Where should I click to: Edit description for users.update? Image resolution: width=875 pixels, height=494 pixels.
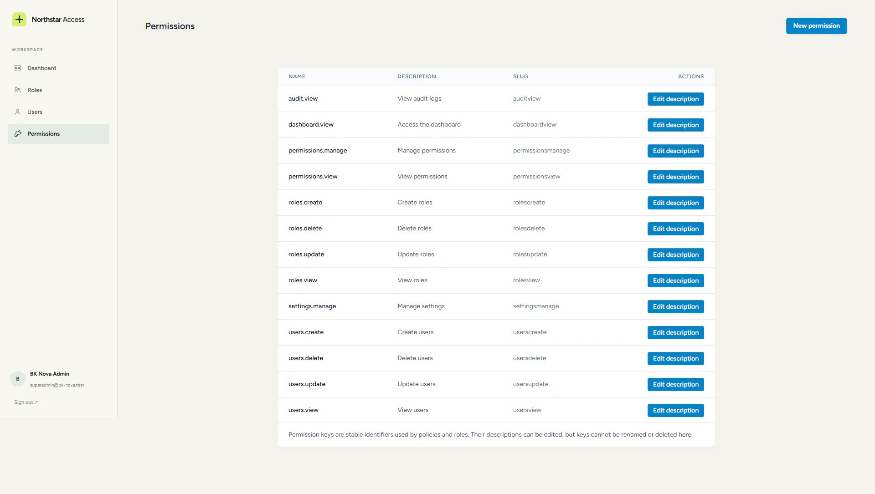(x=675, y=385)
